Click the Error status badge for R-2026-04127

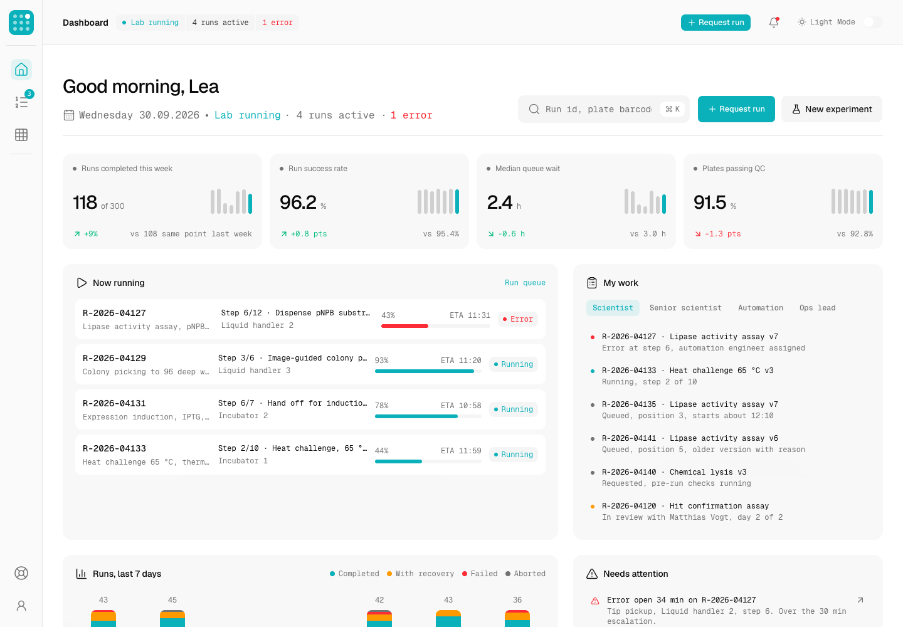pos(518,319)
